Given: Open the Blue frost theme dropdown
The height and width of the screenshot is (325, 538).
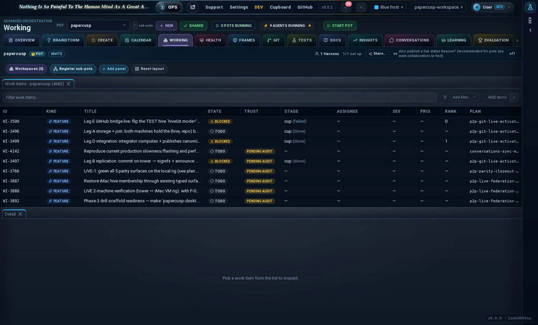Looking at the screenshot, I should 389,7.
